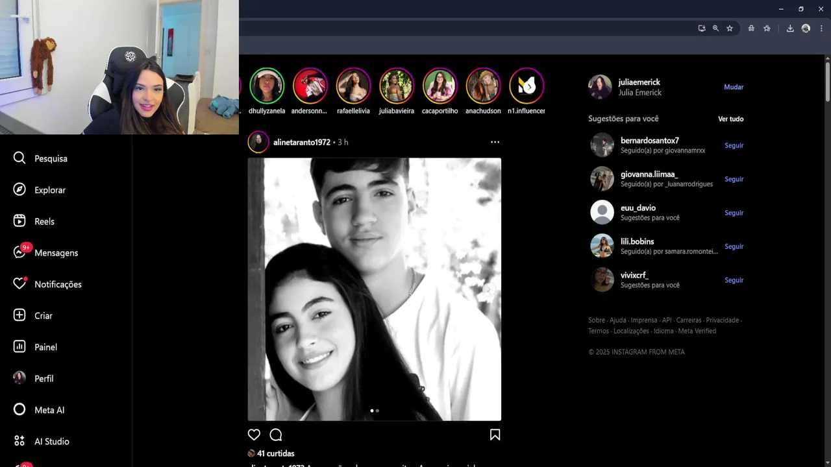Open 41 curtidas likes list
831x467 pixels.
tap(275, 453)
